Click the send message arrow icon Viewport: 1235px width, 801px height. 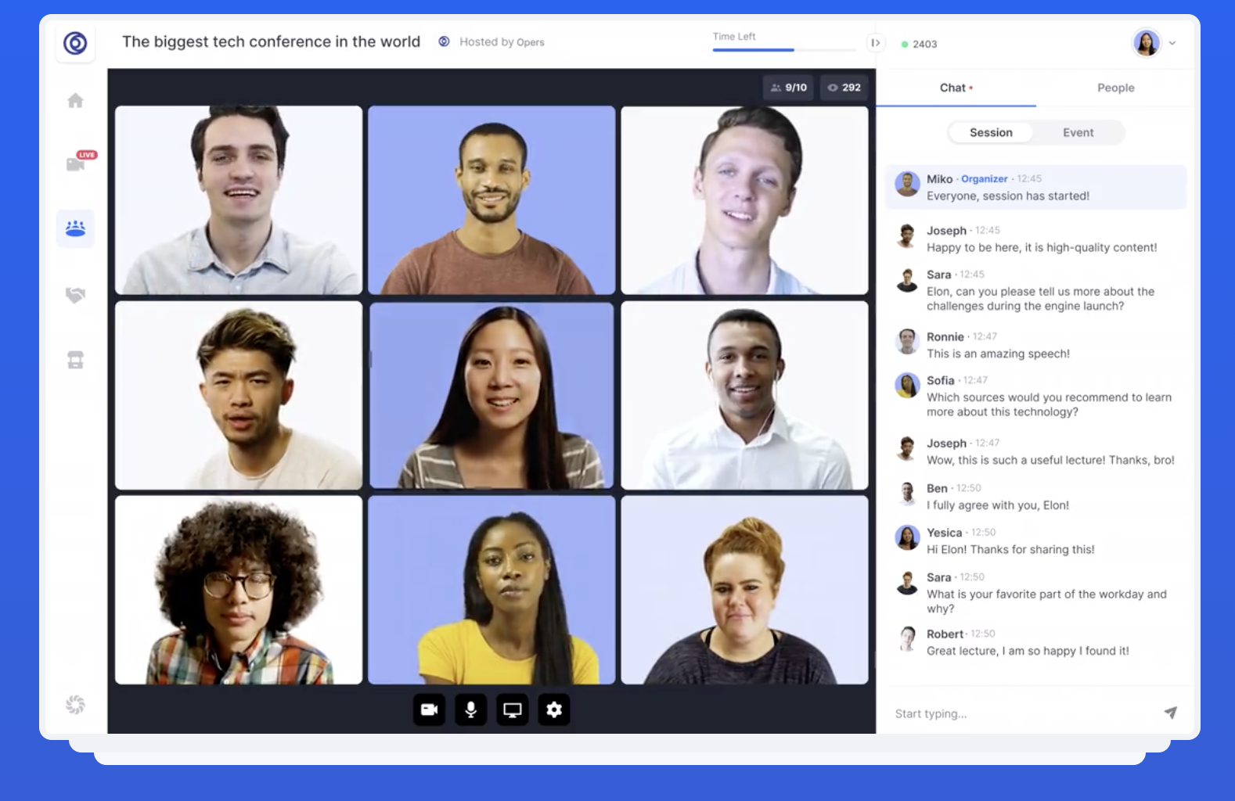pos(1170,713)
